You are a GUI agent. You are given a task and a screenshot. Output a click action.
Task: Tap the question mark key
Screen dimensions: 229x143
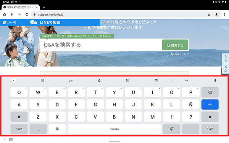click(191, 117)
